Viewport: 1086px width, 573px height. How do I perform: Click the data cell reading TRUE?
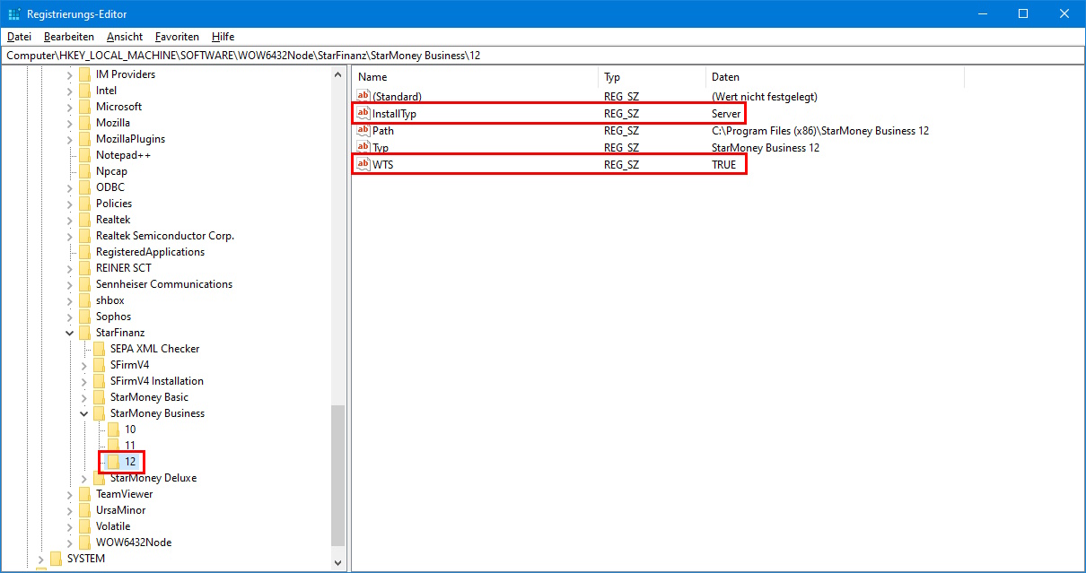(x=723, y=164)
